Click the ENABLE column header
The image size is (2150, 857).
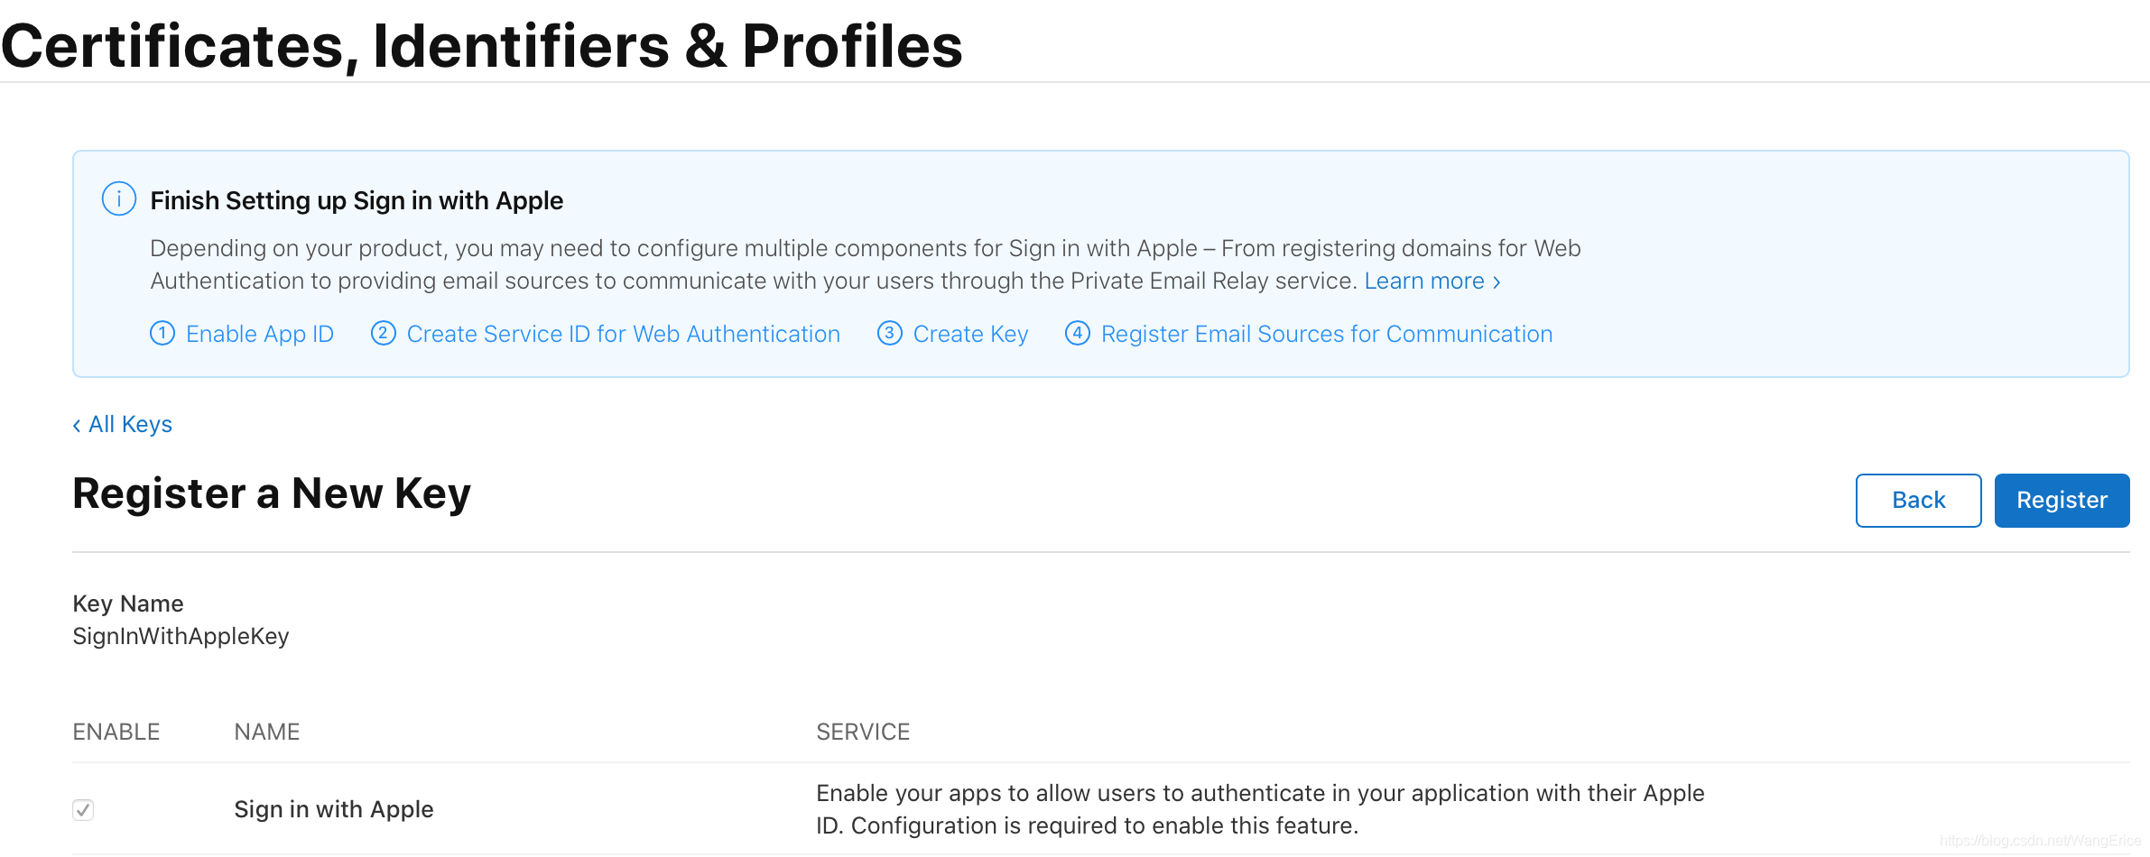(x=116, y=732)
